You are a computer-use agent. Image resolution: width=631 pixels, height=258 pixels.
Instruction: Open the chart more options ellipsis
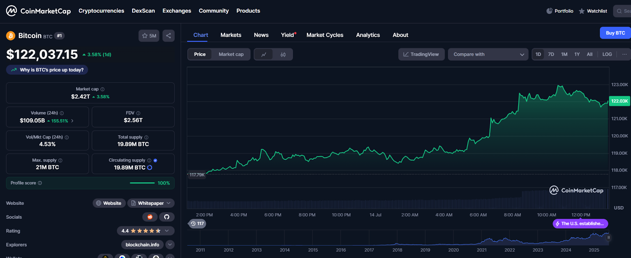click(624, 54)
